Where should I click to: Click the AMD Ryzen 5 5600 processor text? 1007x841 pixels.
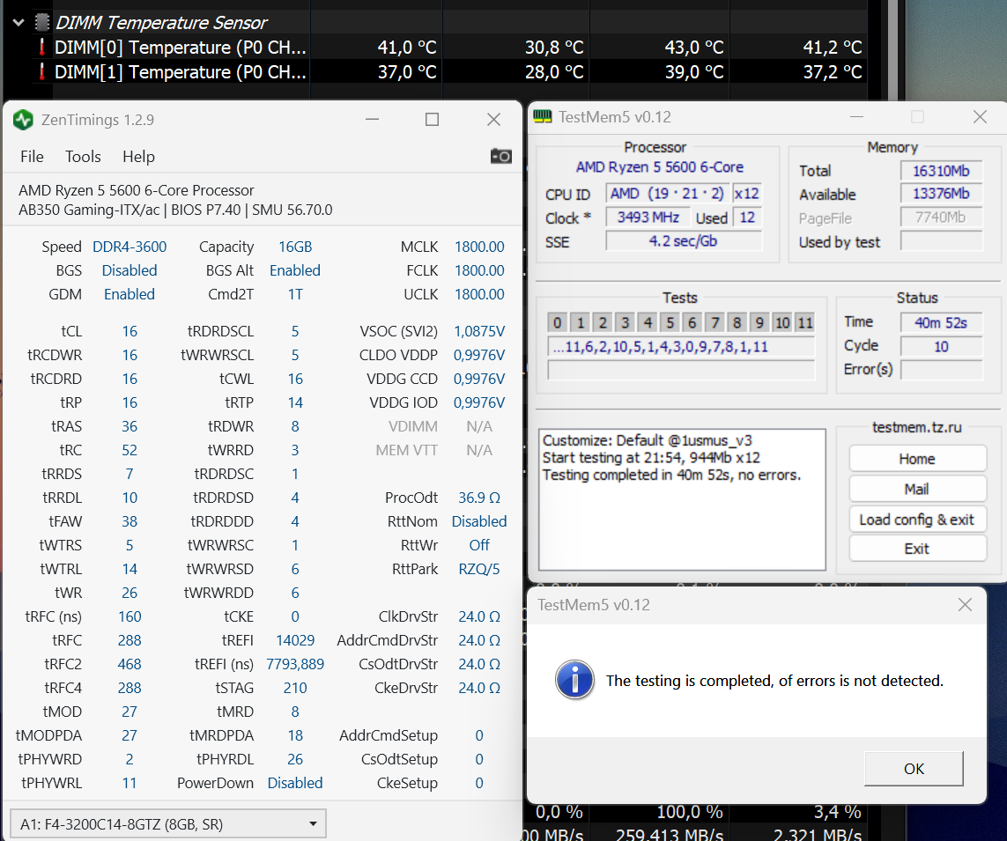(x=660, y=167)
